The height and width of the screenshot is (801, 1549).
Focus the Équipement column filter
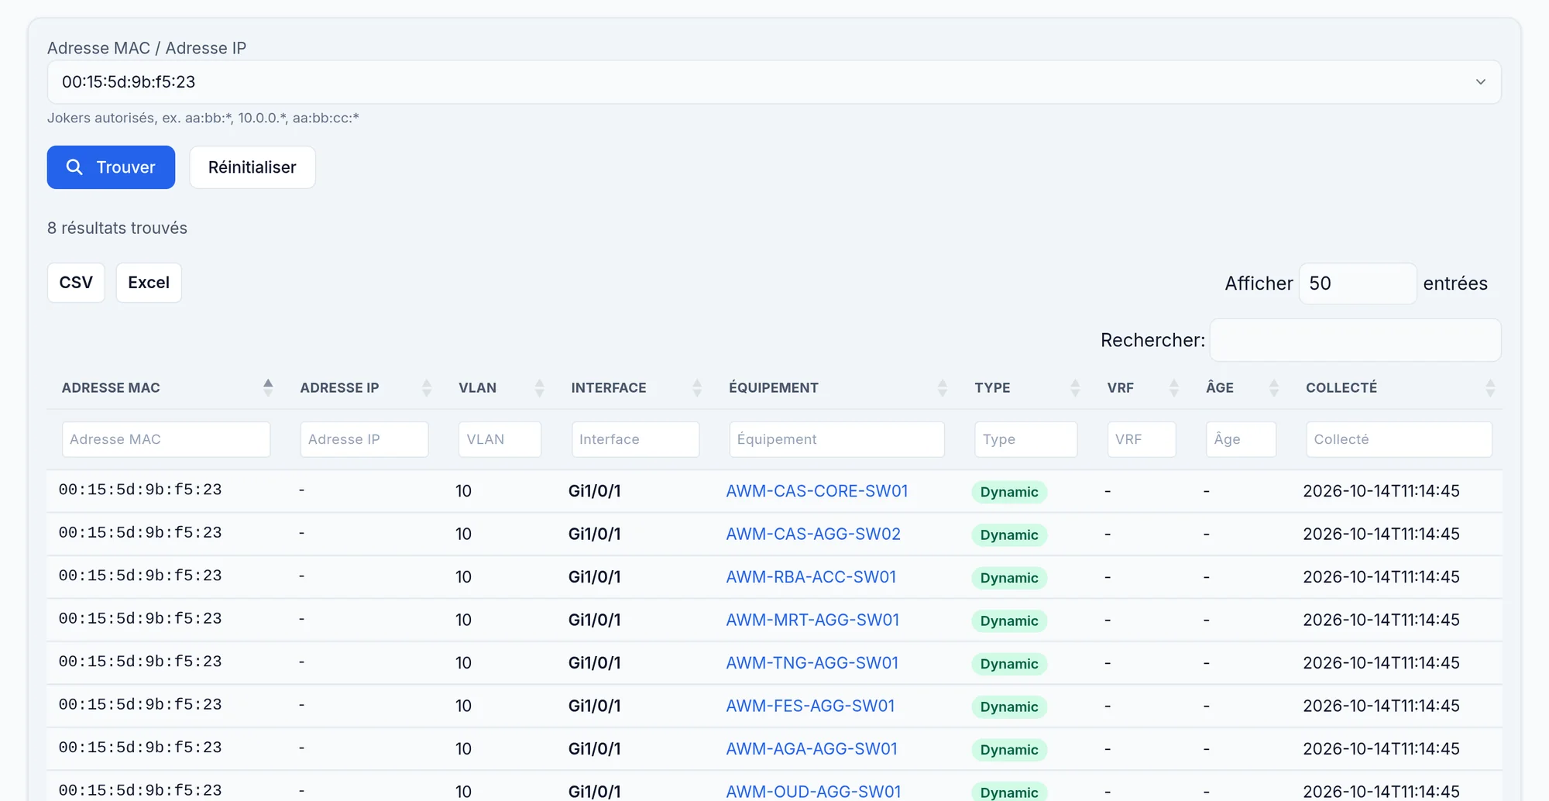coord(836,439)
